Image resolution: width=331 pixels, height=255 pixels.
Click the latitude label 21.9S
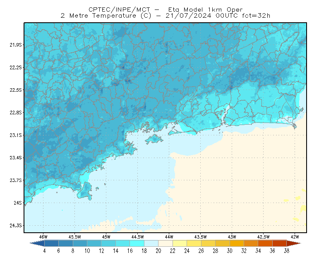click(16, 45)
